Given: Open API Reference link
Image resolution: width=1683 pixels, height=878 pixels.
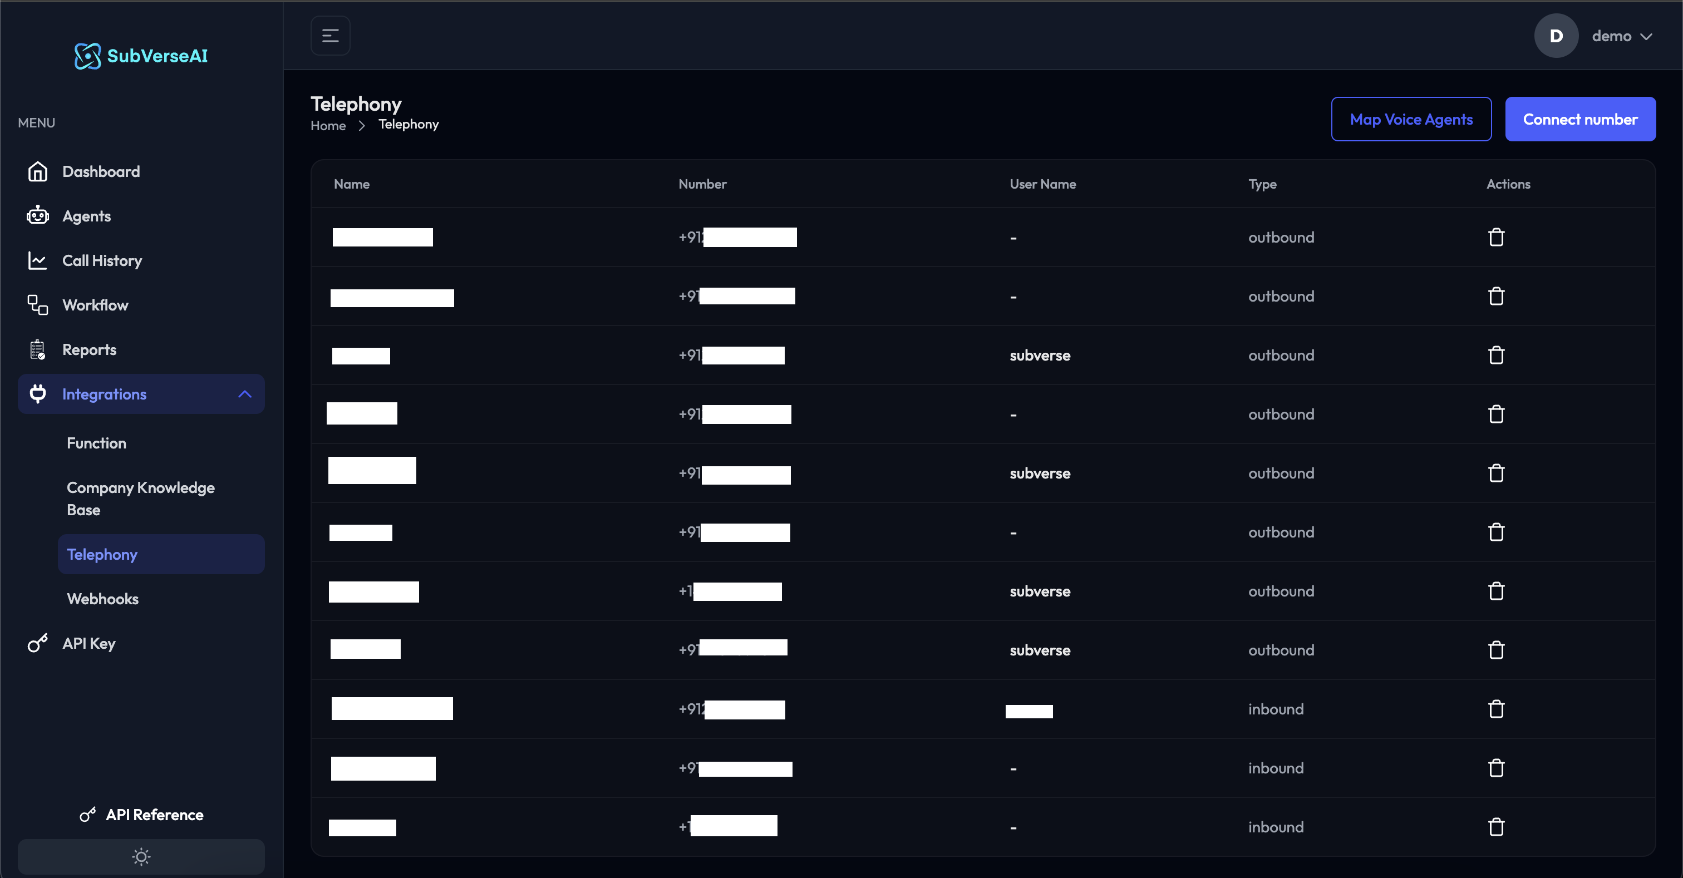Looking at the screenshot, I should pyautogui.click(x=154, y=815).
